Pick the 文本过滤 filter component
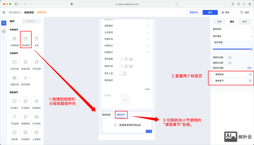This screenshot has height=145, width=254. [15, 64]
